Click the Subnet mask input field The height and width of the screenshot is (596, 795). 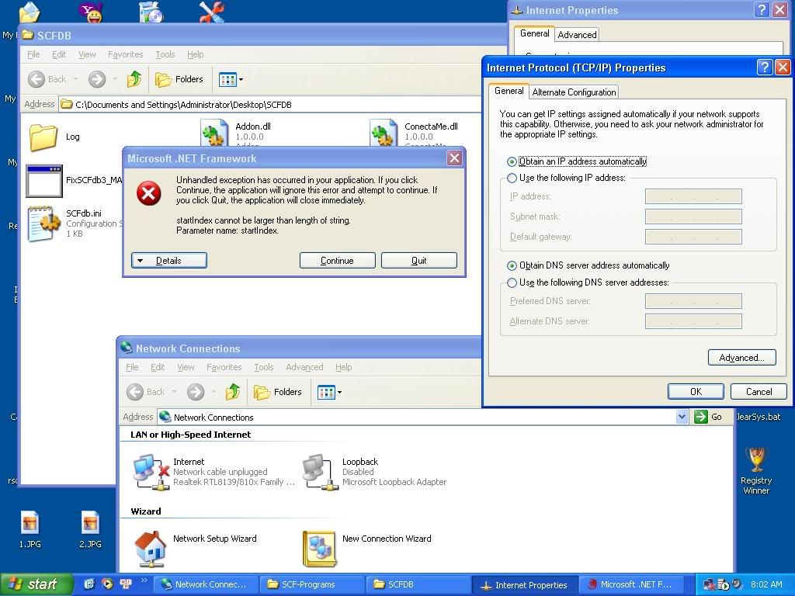click(x=693, y=217)
